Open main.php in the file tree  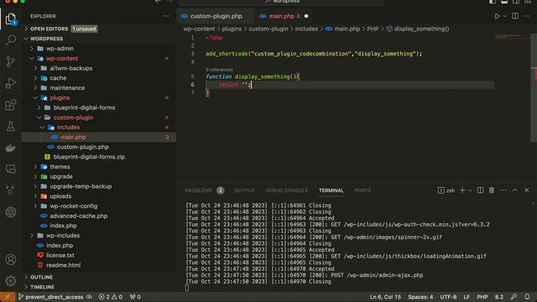coord(99,137)
